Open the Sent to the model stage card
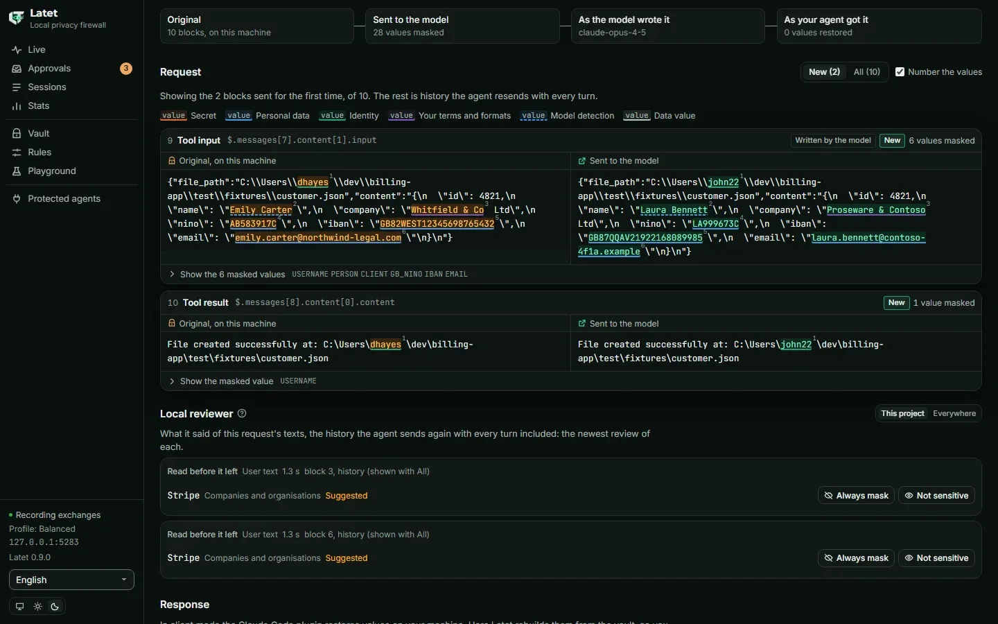Viewport: 998px width, 624px height. (462, 26)
